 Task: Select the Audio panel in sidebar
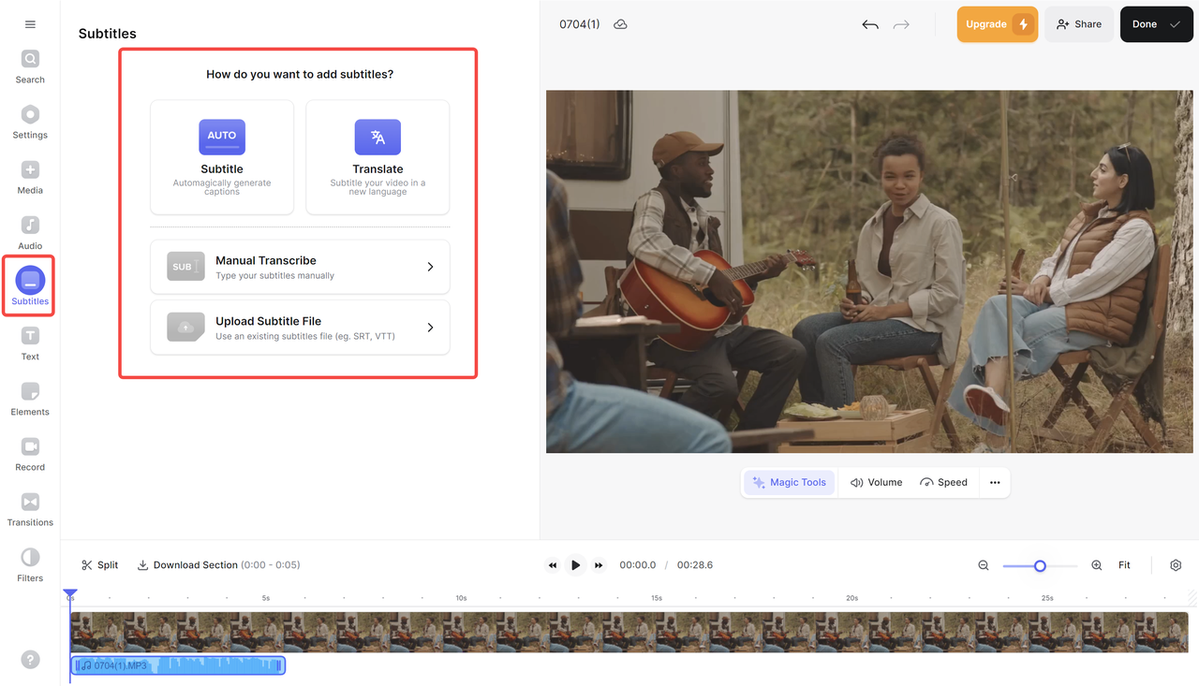[x=29, y=233]
